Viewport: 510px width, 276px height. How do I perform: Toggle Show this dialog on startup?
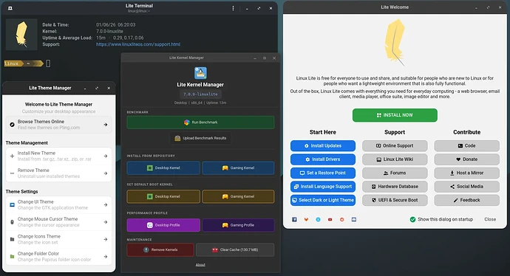coord(441,219)
